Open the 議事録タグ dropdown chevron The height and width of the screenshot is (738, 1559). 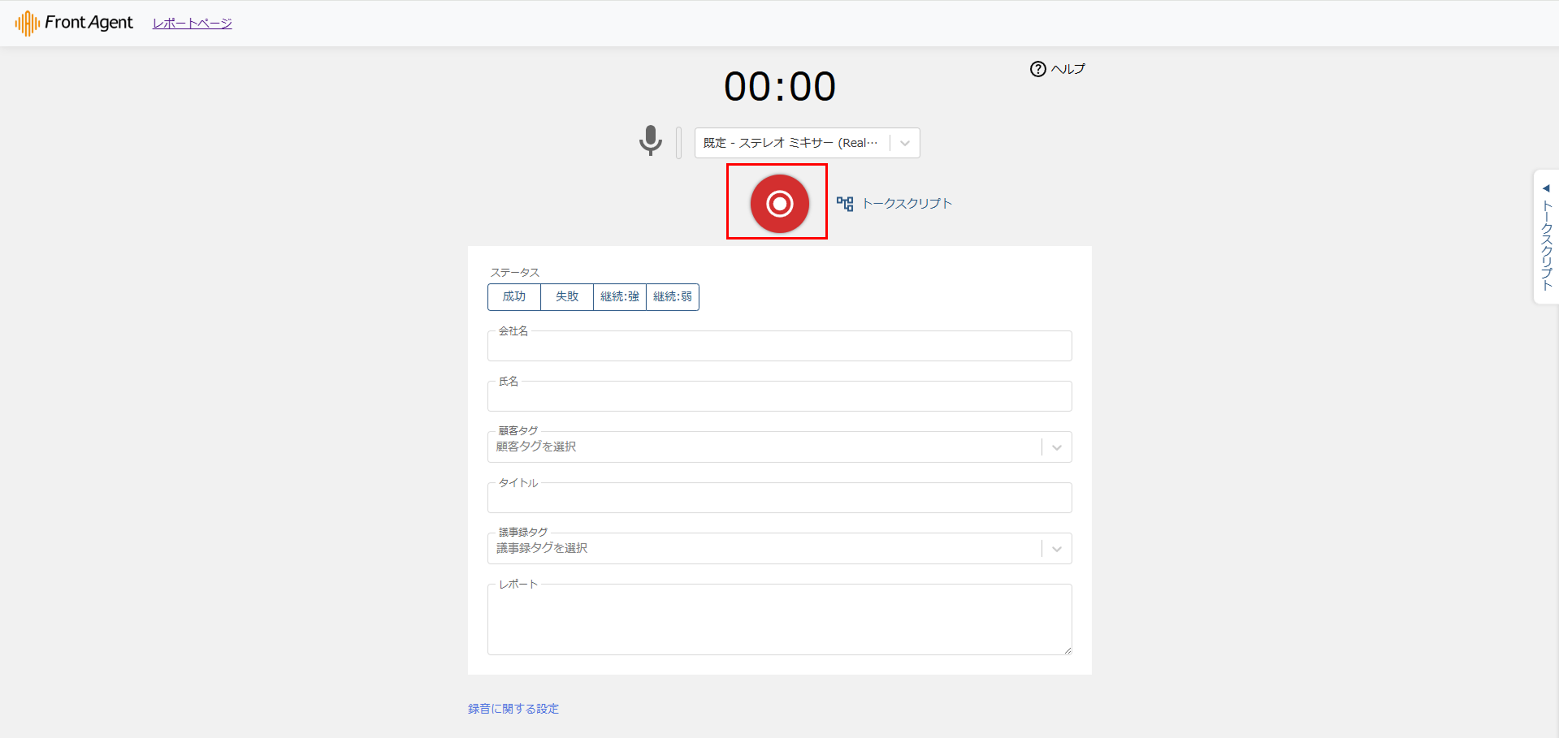tap(1056, 549)
